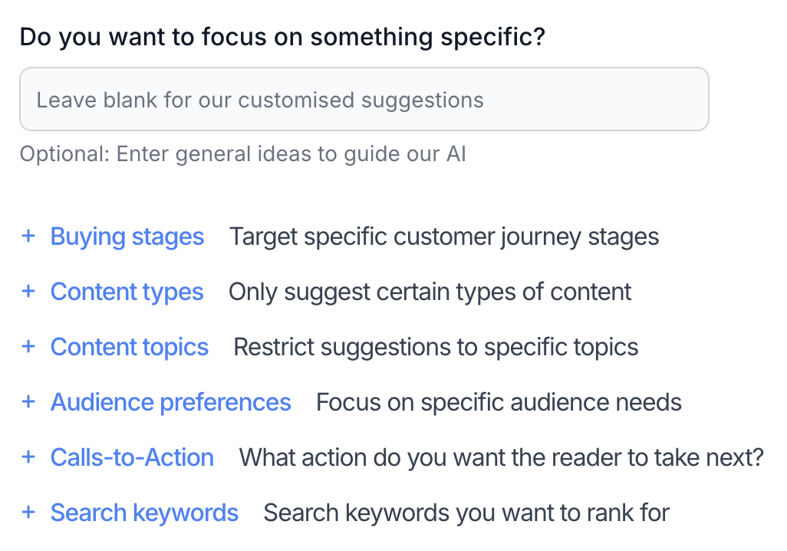The height and width of the screenshot is (551, 787).
Task: Click 'Target specific customer journey stages' description
Action: 444,236
